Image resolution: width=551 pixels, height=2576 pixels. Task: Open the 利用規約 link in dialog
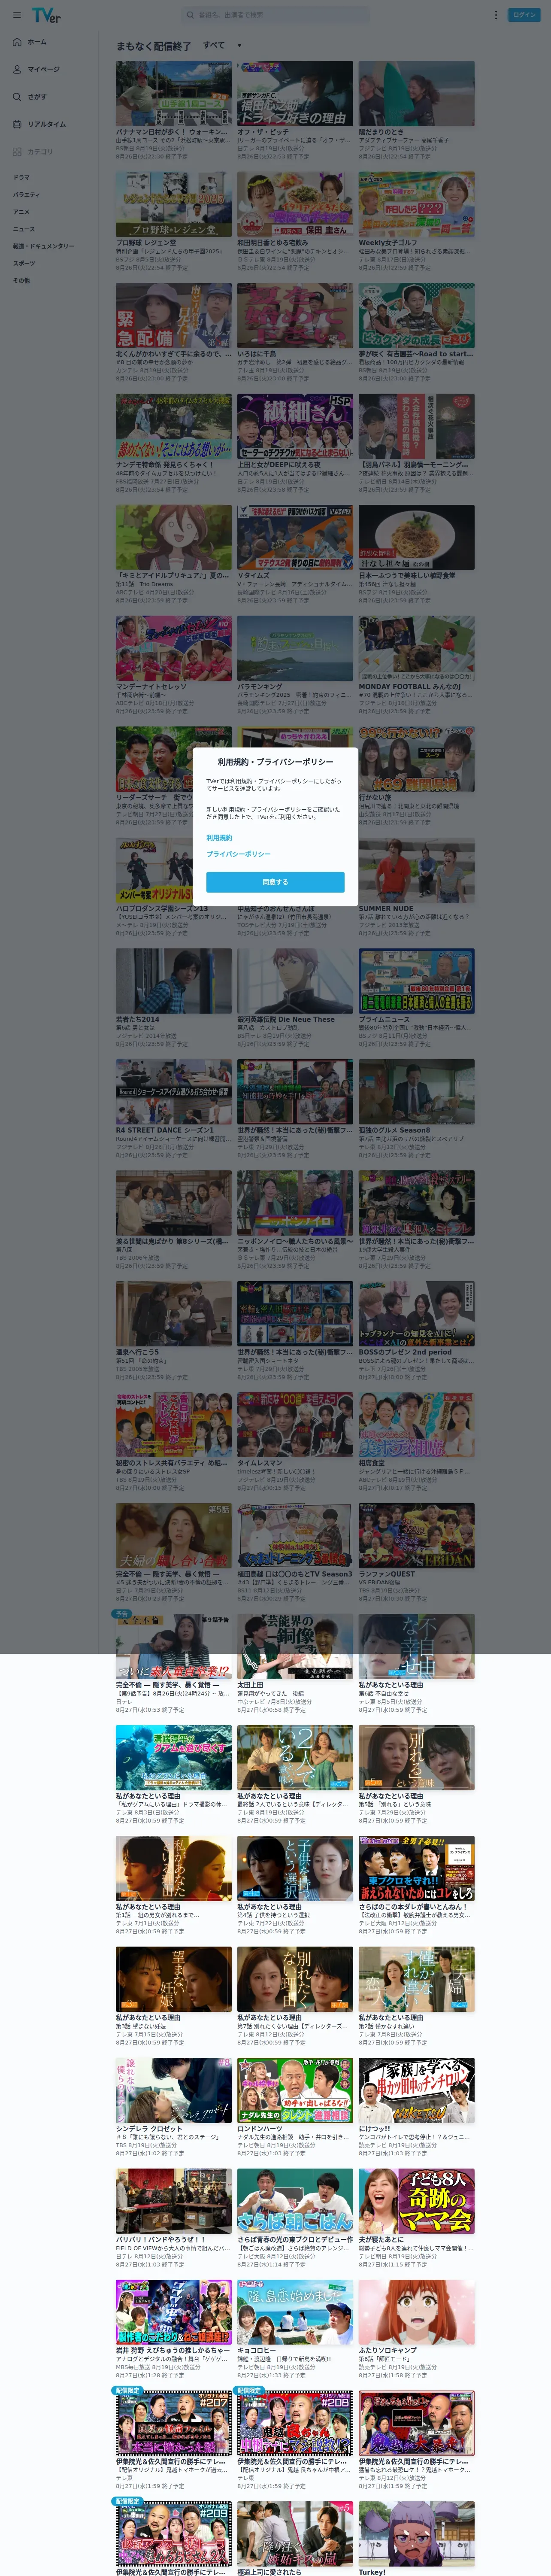point(219,838)
